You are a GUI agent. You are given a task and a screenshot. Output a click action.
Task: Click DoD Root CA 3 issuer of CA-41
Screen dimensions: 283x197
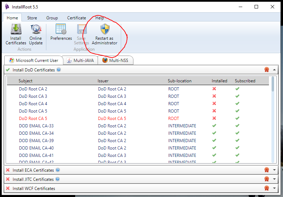tap(112, 155)
